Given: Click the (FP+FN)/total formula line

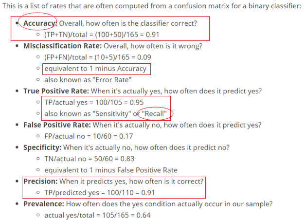Looking at the screenshot, I should pyautogui.click(x=98, y=57).
